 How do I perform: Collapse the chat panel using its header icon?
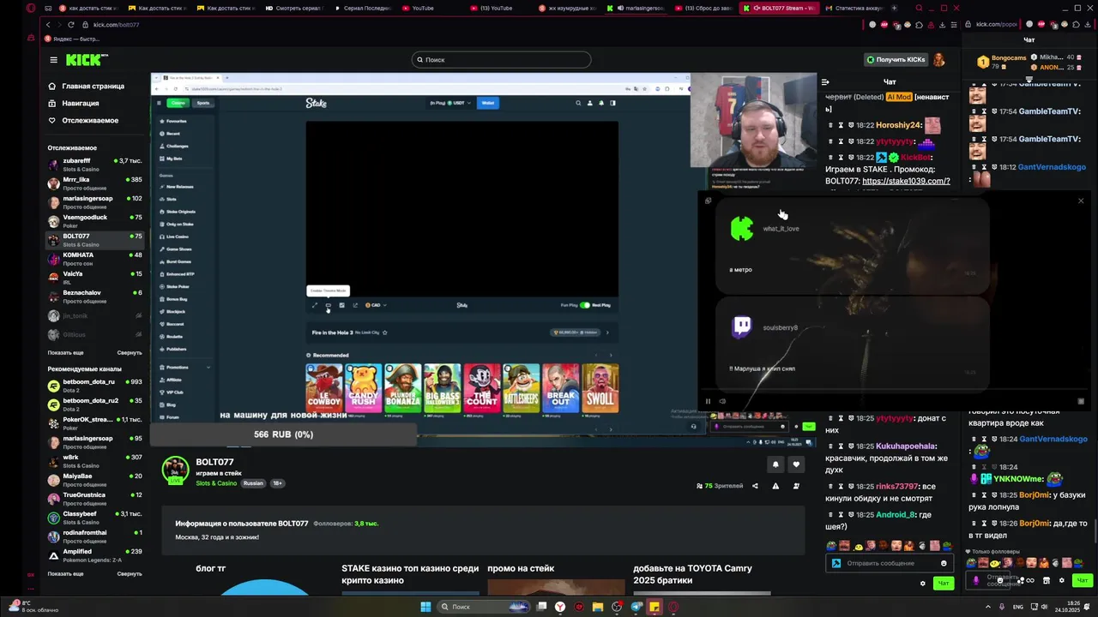coord(825,82)
